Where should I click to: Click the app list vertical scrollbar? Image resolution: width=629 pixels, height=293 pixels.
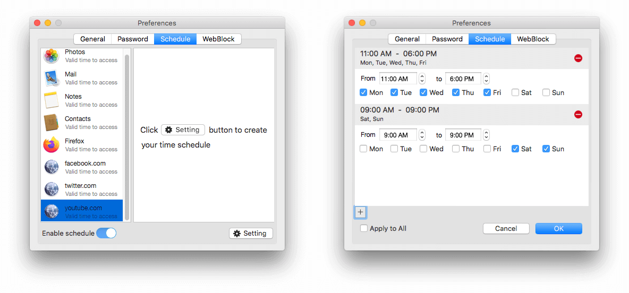[x=127, y=137]
